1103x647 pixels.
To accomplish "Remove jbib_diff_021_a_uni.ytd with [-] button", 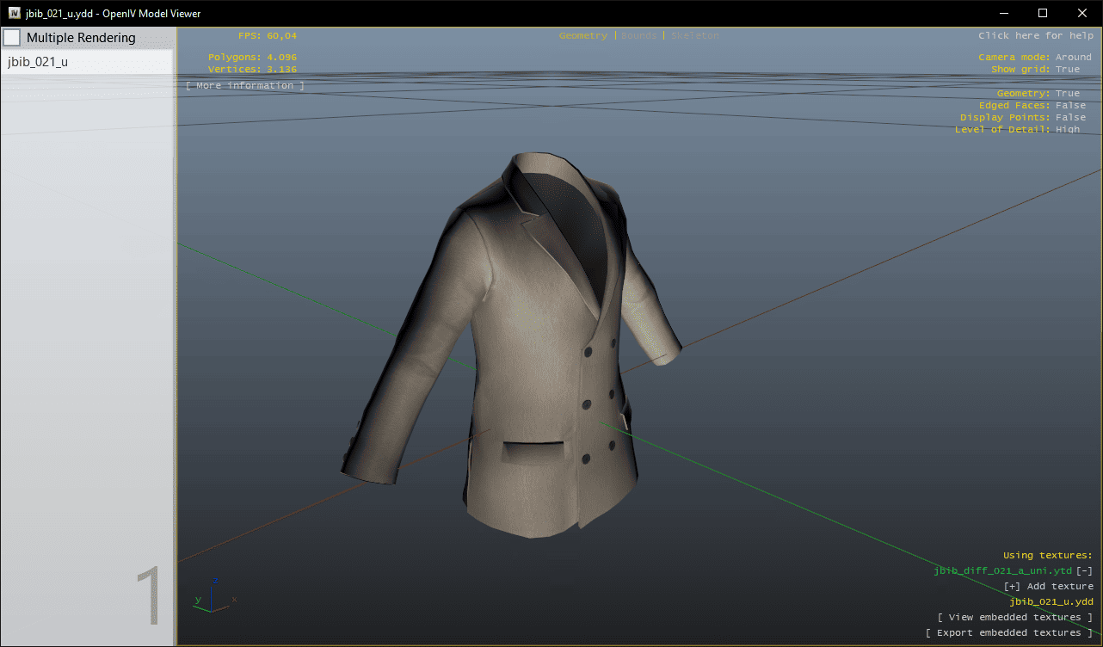I will (1084, 571).
